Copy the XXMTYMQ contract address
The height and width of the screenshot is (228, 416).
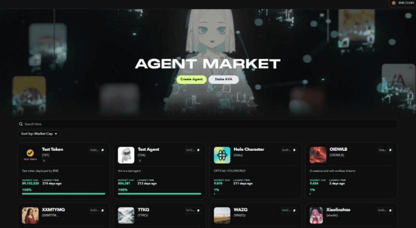(x=97, y=210)
